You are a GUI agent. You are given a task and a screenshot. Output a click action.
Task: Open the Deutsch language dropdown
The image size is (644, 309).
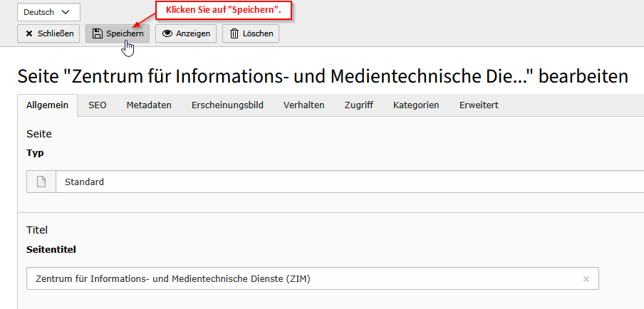48,12
